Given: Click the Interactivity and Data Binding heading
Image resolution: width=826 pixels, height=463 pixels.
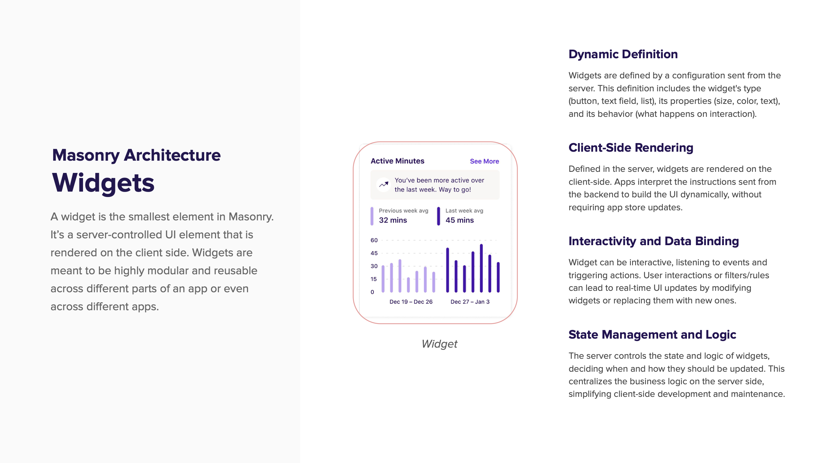Looking at the screenshot, I should point(653,241).
